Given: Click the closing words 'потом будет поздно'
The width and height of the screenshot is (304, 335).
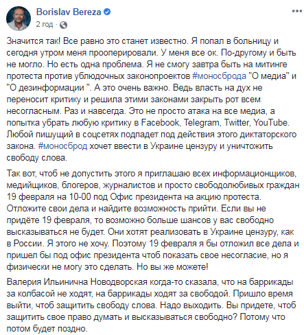Looking at the screenshot, I should pyautogui.click(x=46, y=329).
